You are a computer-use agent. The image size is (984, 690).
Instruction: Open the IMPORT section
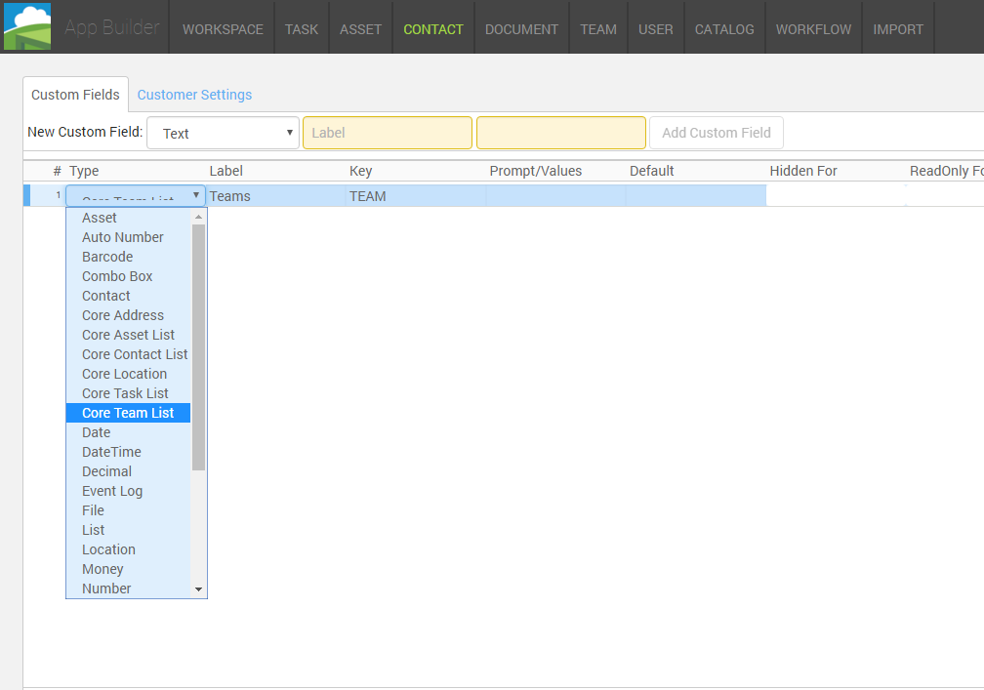(x=898, y=29)
